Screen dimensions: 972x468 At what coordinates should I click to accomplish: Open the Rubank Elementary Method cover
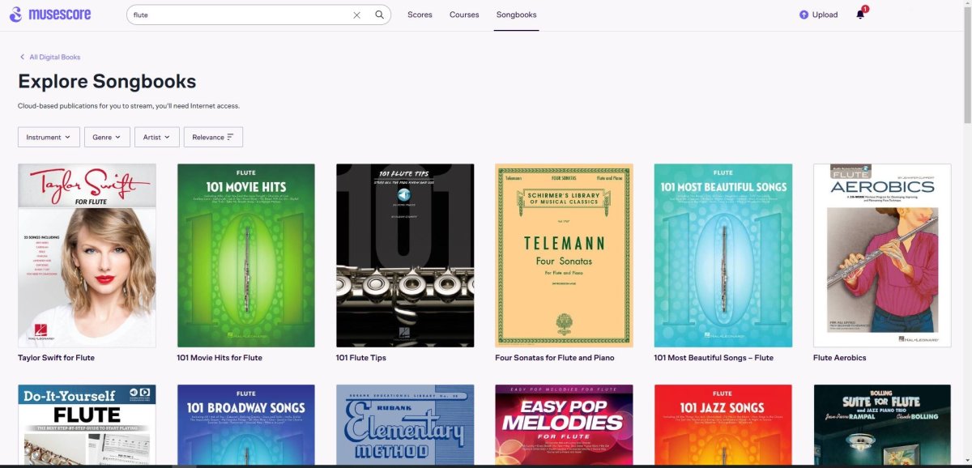[x=405, y=424]
